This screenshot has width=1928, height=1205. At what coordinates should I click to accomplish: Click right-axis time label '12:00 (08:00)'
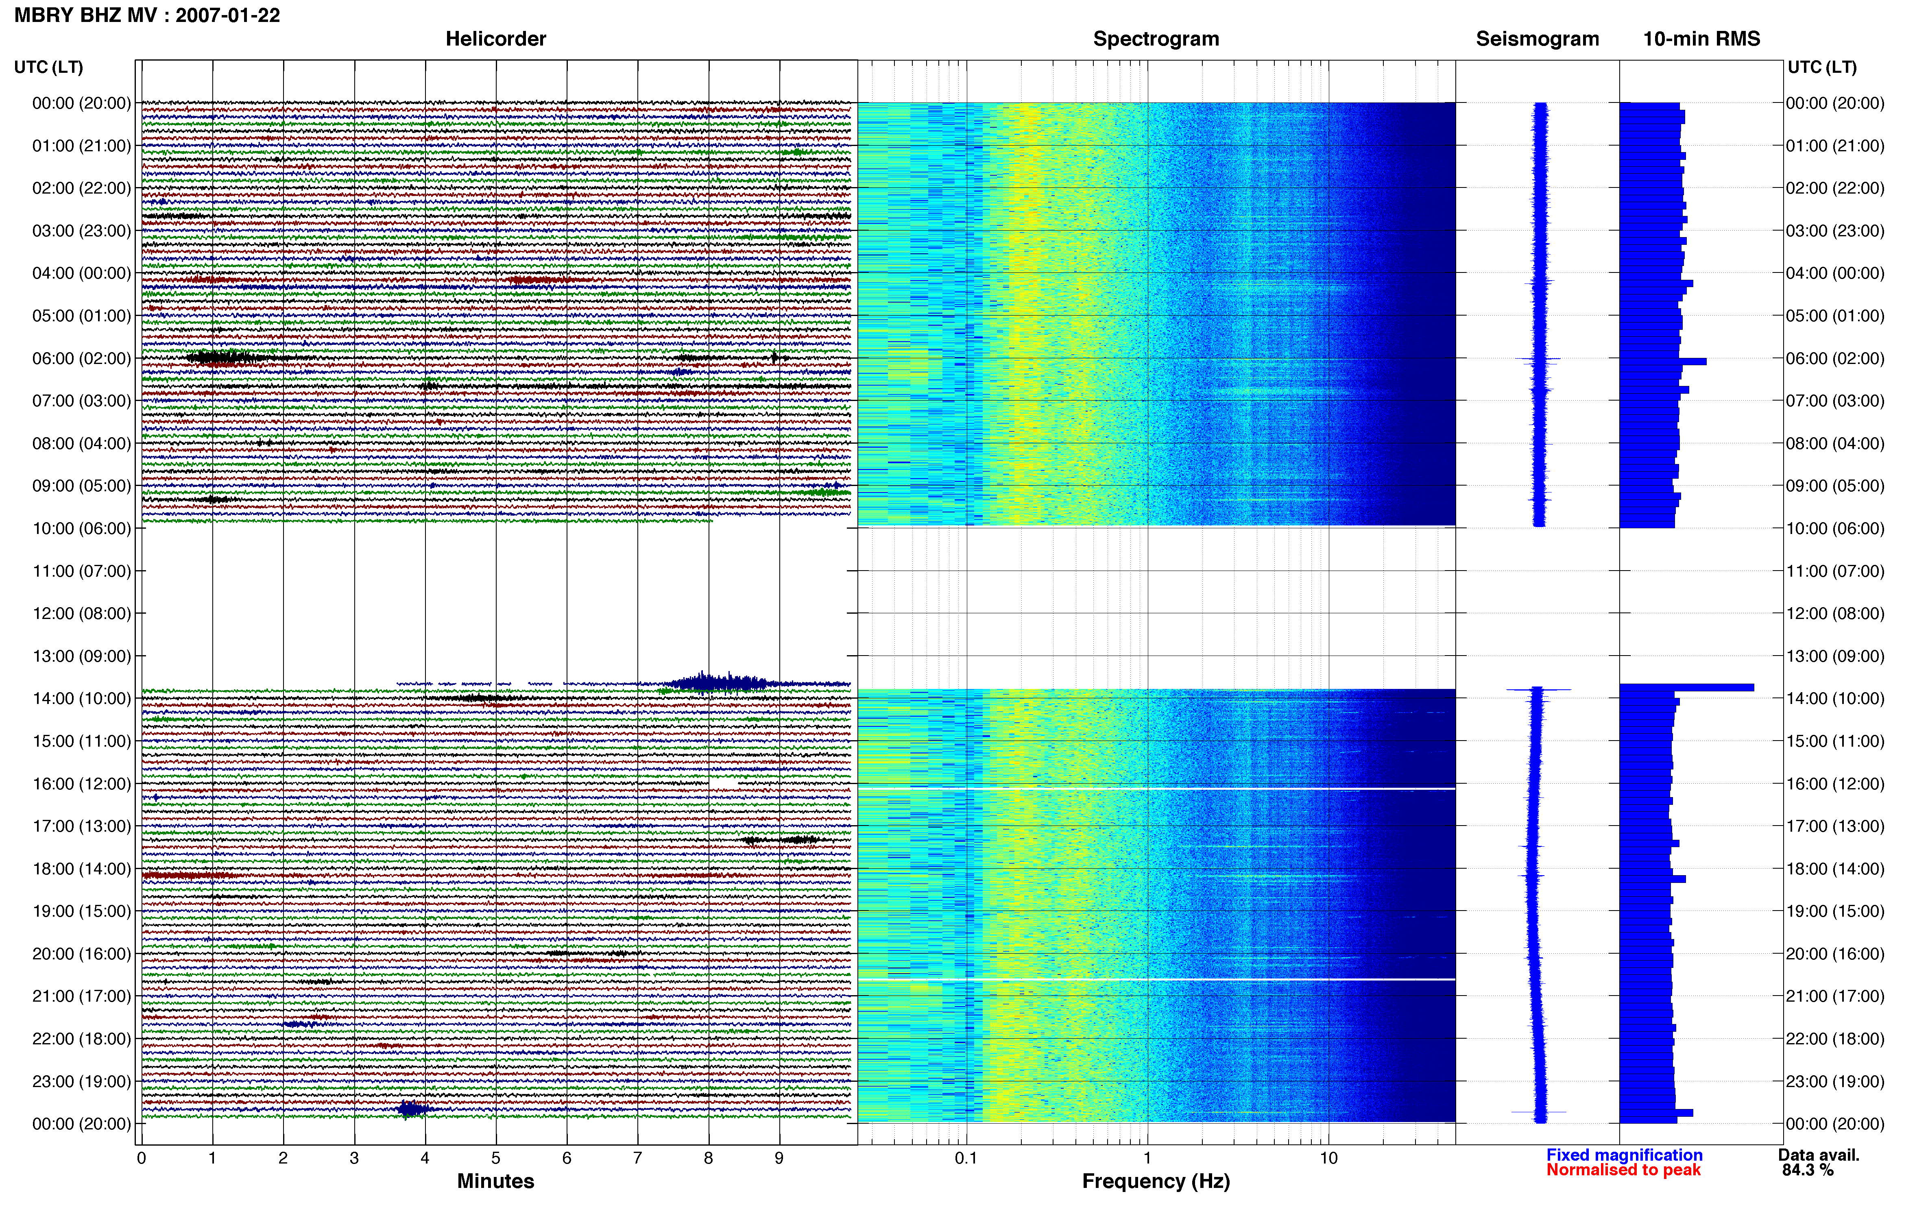1835,614
